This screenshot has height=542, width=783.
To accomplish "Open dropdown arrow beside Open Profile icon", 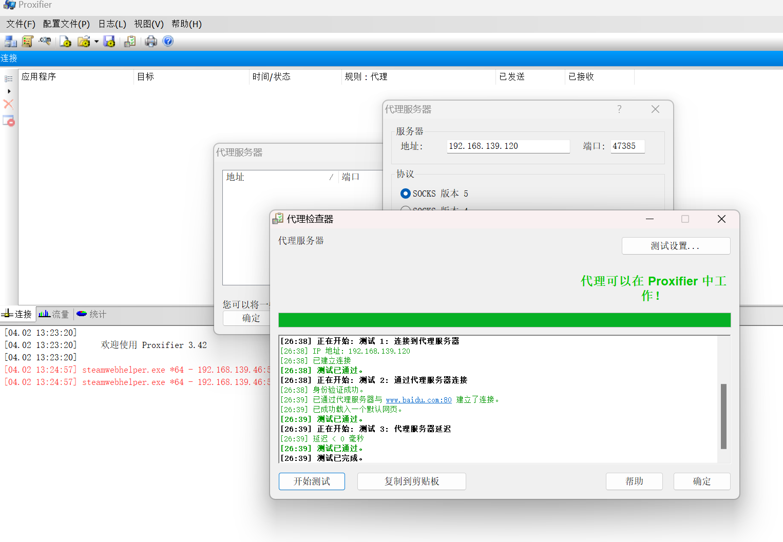I will coord(96,42).
